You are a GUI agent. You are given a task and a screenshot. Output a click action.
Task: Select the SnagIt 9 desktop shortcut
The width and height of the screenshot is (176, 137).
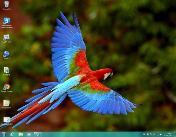(7, 55)
